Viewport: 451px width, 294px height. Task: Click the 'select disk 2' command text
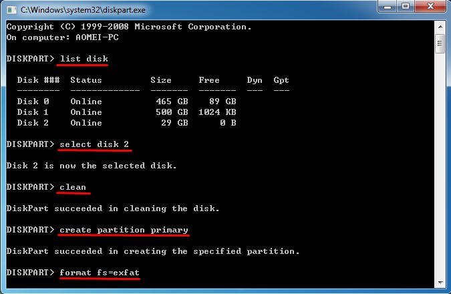point(94,144)
